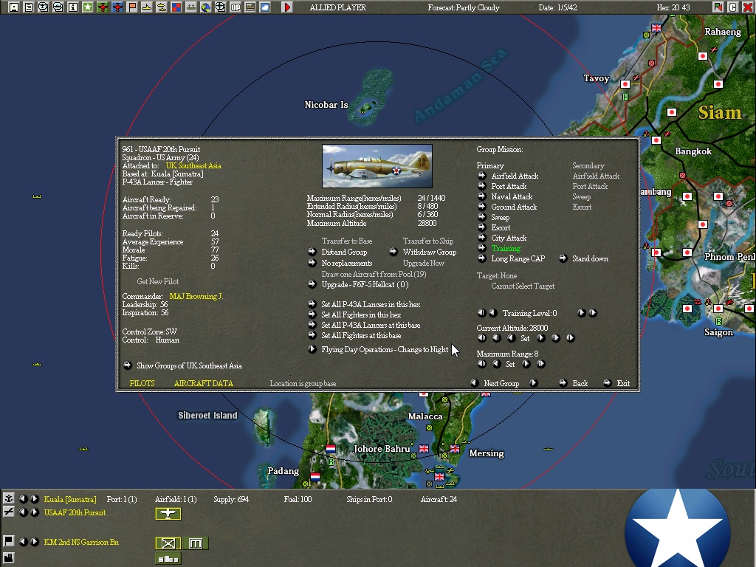The width and height of the screenshot is (756, 567).
Task: Go to next group right arrow
Action: pos(533,383)
